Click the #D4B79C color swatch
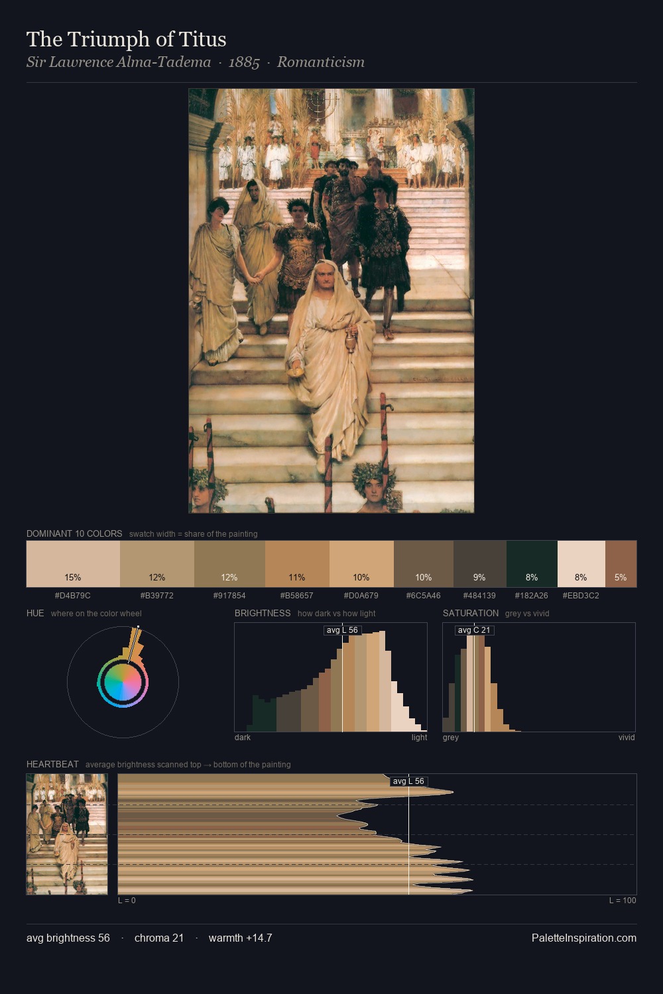The image size is (663, 994). [x=73, y=564]
